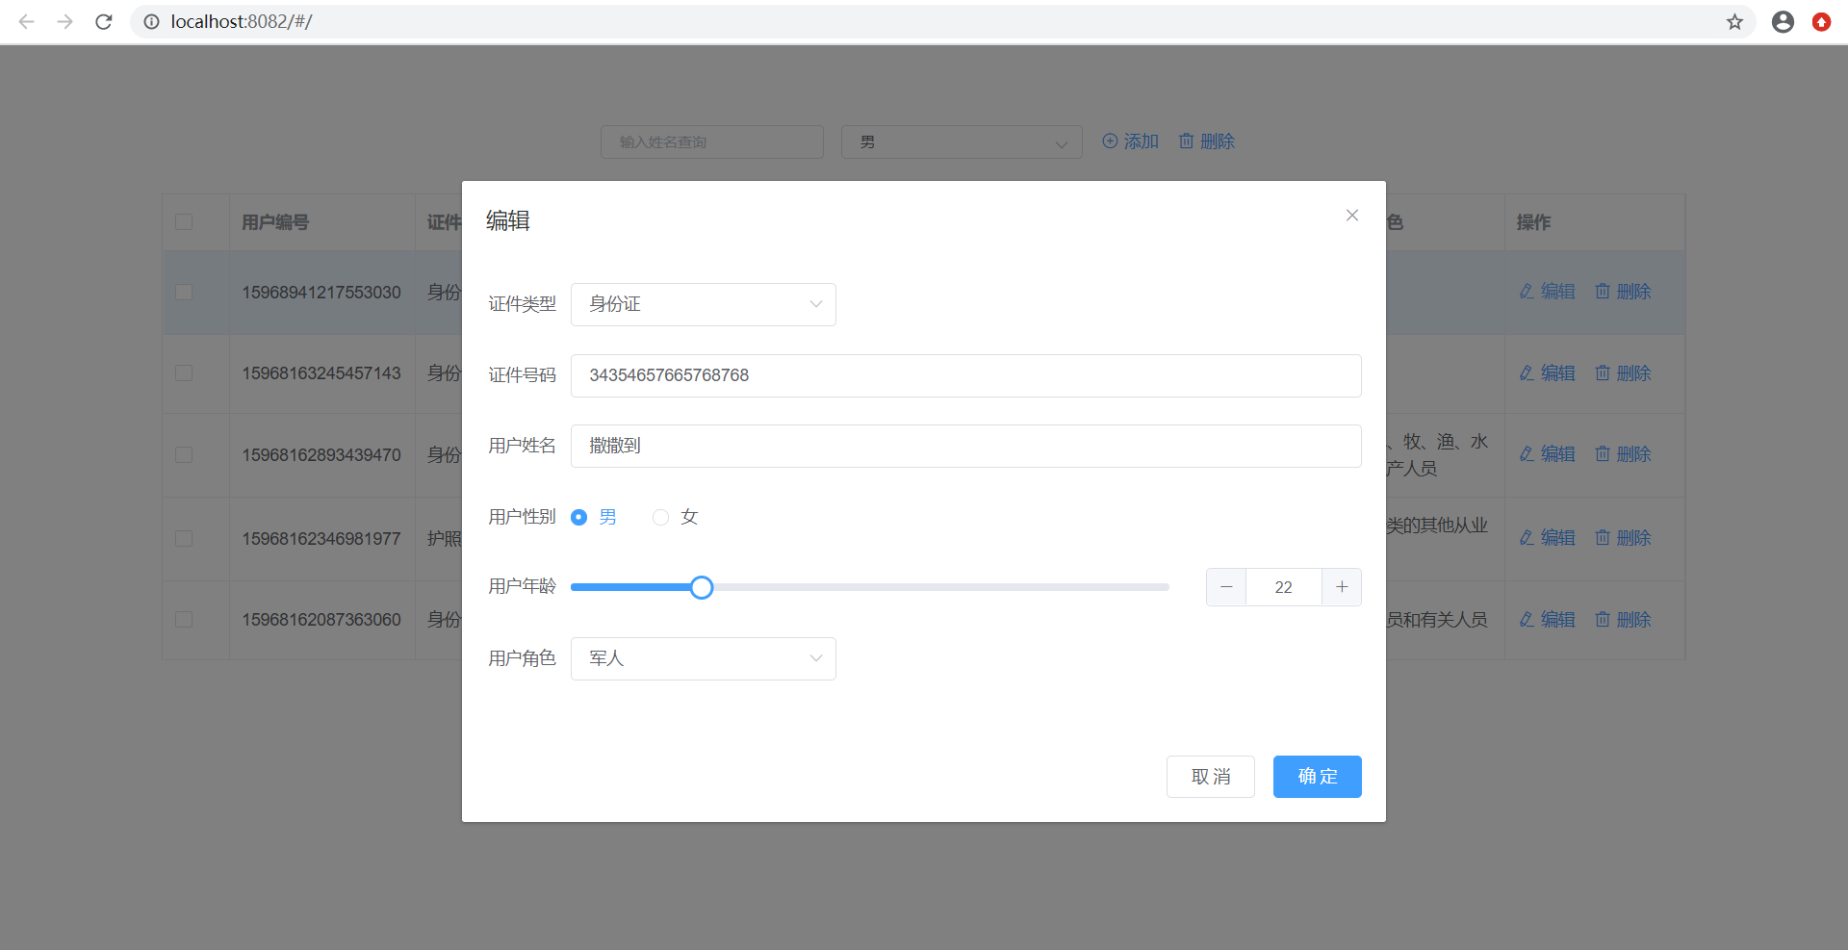Click 编辑 for row 15968941217553030

click(x=1547, y=291)
